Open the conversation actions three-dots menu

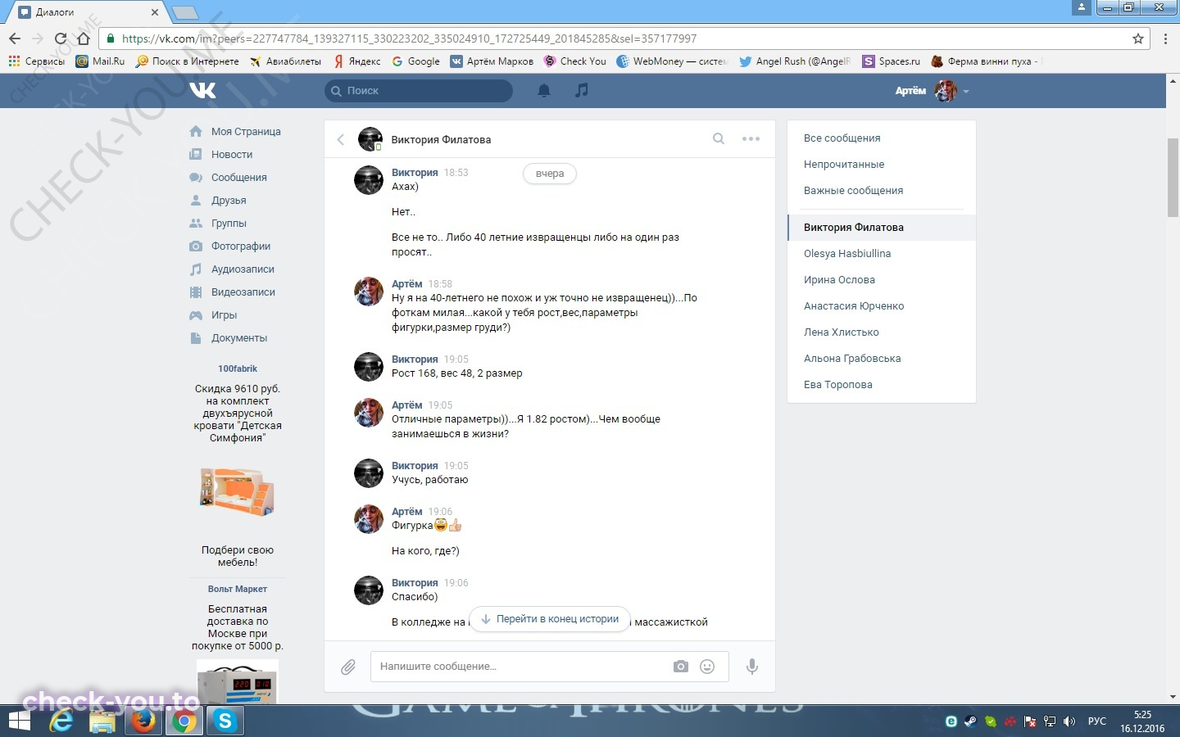click(751, 139)
